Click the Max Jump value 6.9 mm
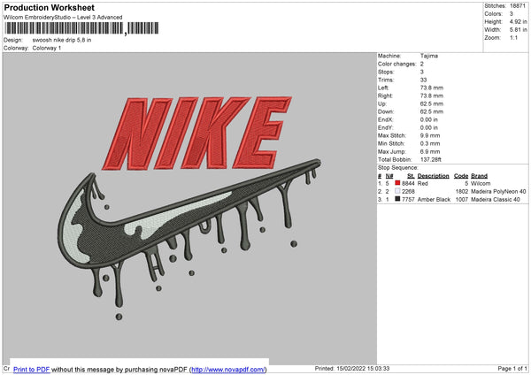 (430, 151)
